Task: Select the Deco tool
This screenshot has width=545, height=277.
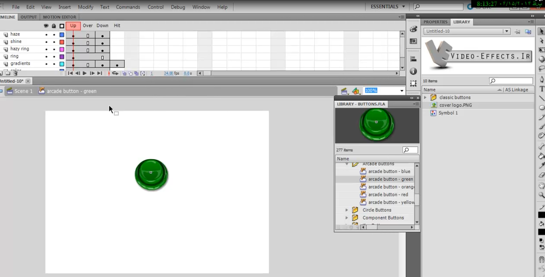Action: pyautogui.click(x=542, y=135)
